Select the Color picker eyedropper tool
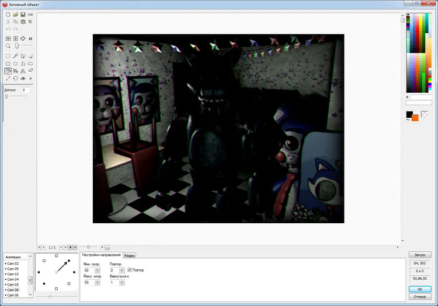The image size is (438, 306). (16, 56)
